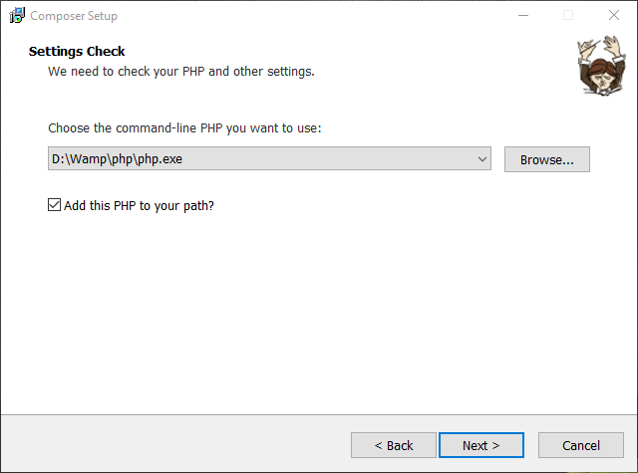Click the "Choose the command-line PHP" label
Screen dimensions: 638x473
(184, 128)
